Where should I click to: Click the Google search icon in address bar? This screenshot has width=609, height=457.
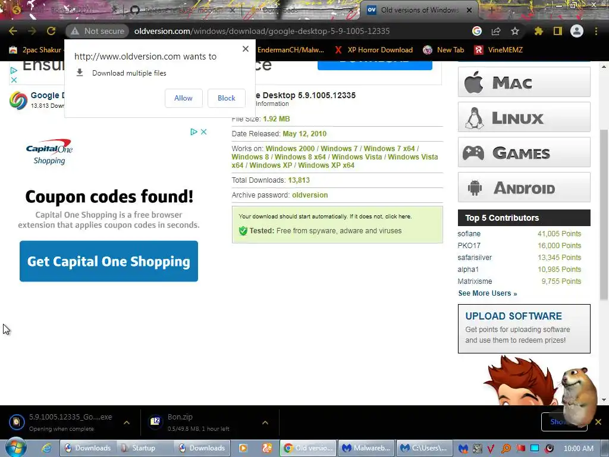[477, 31]
